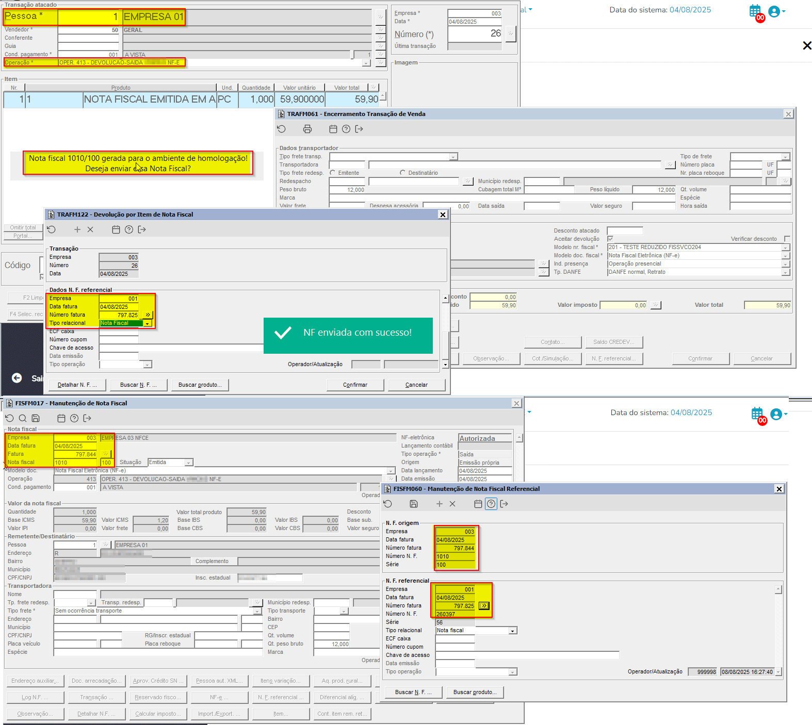Click the delete (X) icon in FISFM060 toolbar
This screenshot has width=812, height=725.
452,504
